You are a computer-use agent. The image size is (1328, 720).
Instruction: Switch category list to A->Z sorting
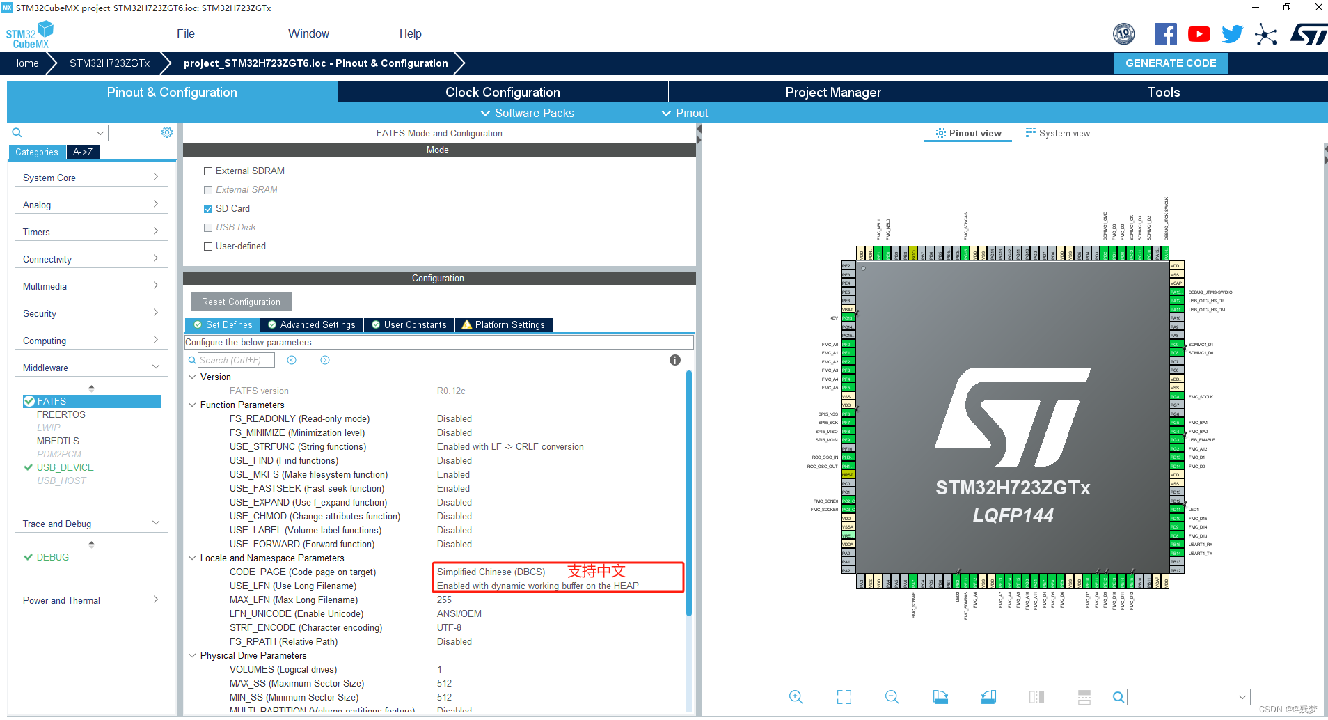pos(83,152)
